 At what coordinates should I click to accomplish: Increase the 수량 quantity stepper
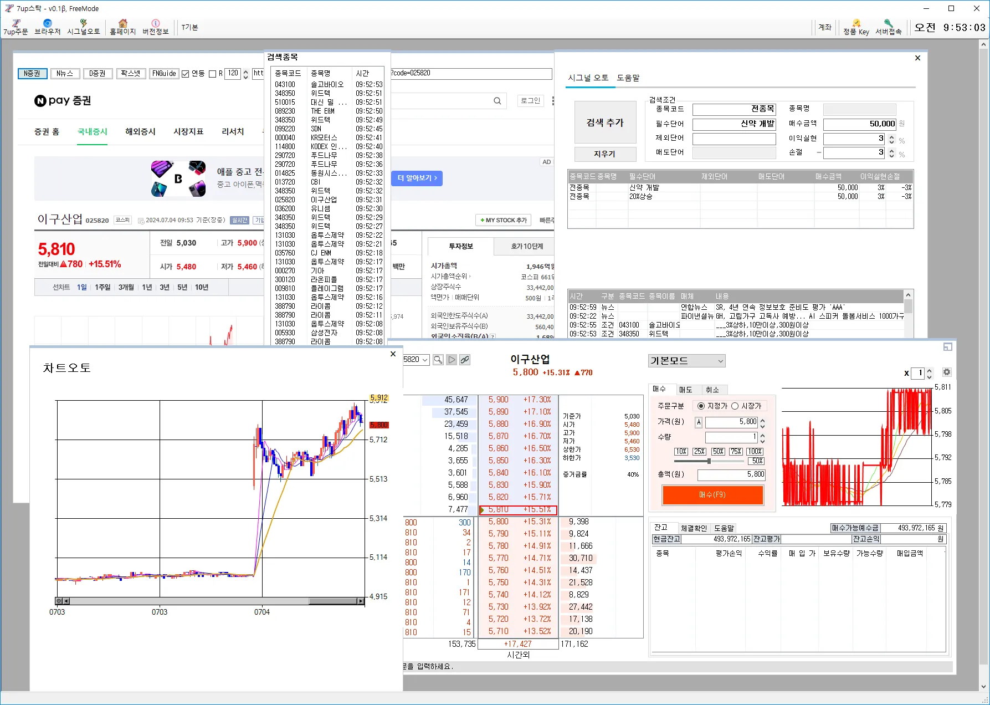(x=762, y=435)
